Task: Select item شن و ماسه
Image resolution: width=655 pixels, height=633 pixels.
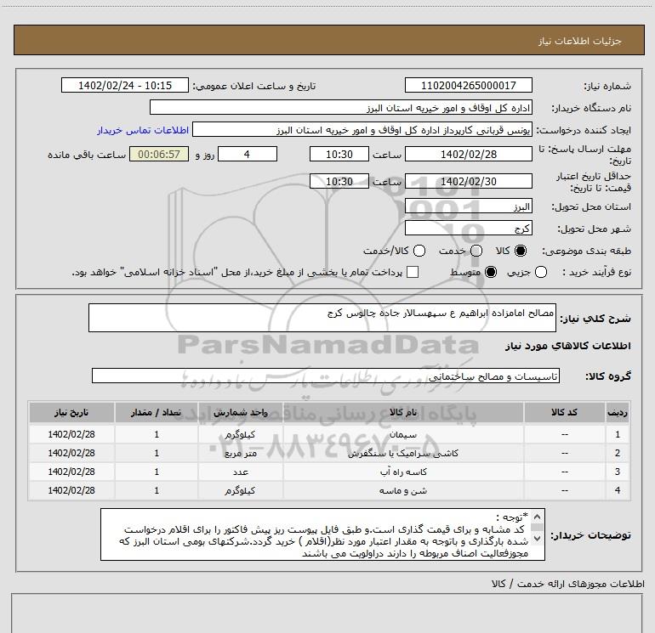Action: [403, 491]
